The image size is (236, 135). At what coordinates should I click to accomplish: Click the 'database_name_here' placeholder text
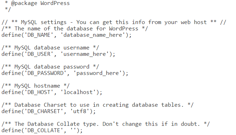(93, 35)
